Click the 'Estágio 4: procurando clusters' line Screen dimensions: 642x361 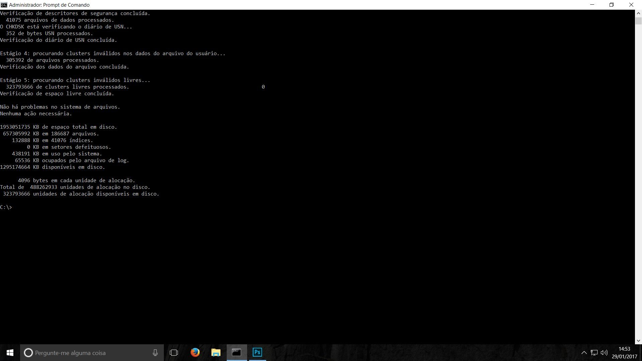[113, 53]
